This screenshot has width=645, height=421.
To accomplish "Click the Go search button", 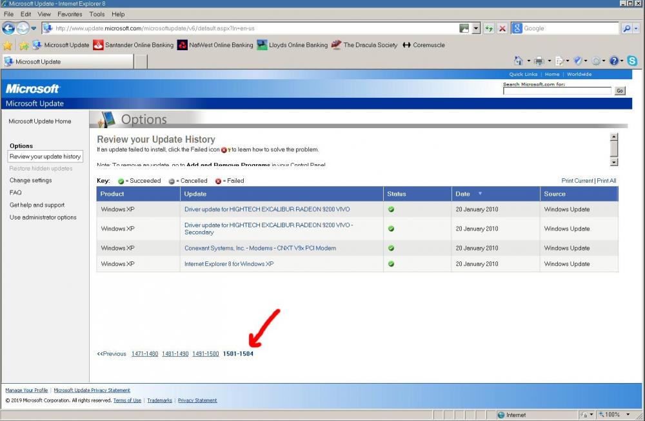I will 620,91.
